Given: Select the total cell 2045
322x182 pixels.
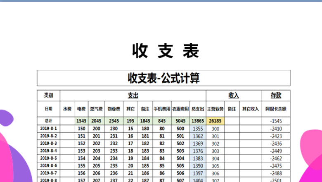Looking at the screenshot, I should (96, 121).
